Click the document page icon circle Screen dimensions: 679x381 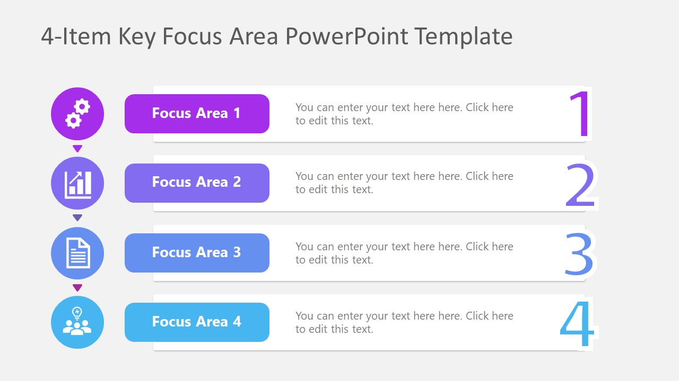[77, 253]
